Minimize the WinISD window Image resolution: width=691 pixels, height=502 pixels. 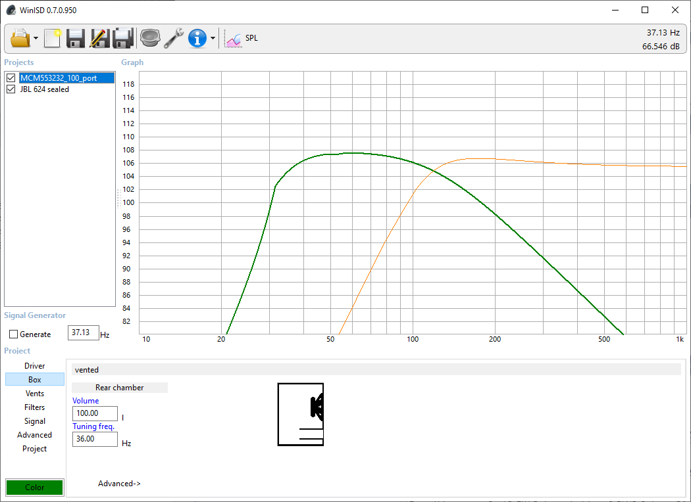pyautogui.click(x=615, y=10)
